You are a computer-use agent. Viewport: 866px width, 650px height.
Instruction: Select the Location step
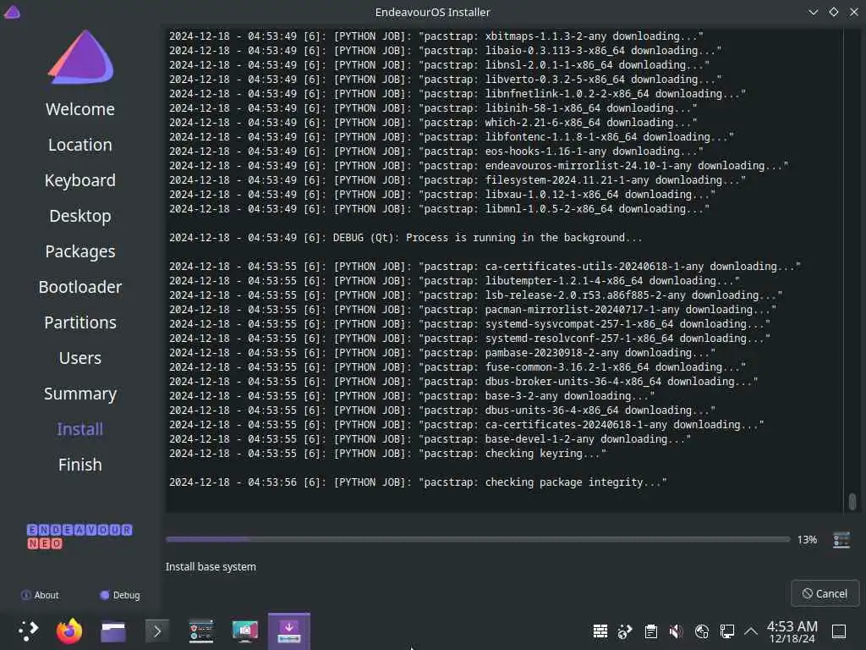(80, 145)
